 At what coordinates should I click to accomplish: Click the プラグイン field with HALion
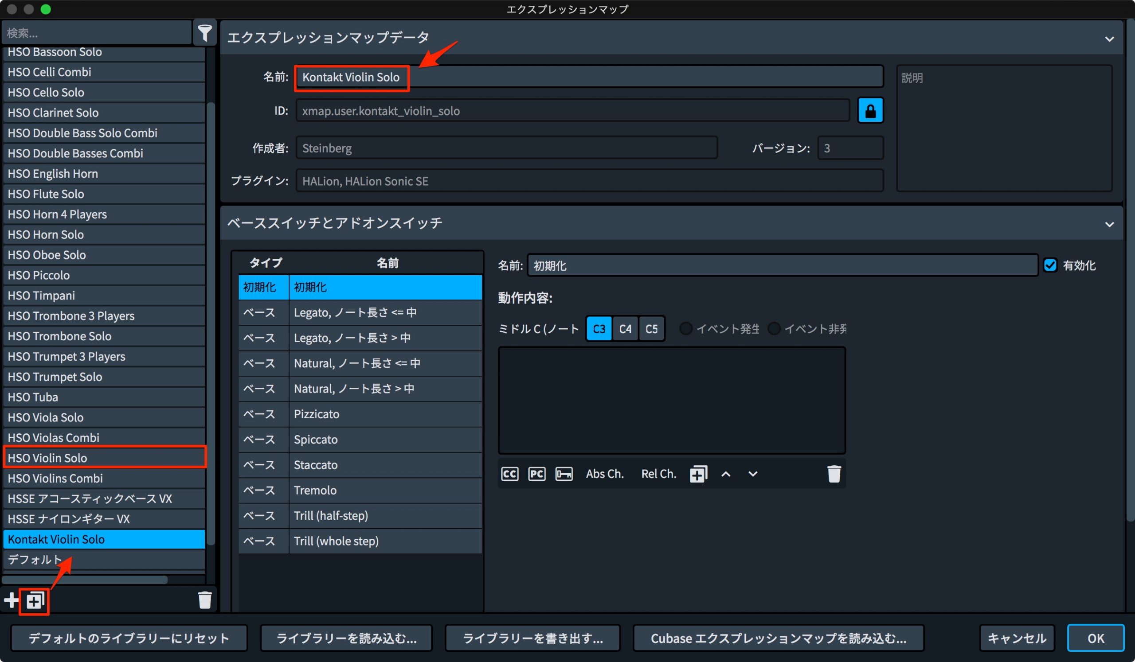click(x=589, y=181)
